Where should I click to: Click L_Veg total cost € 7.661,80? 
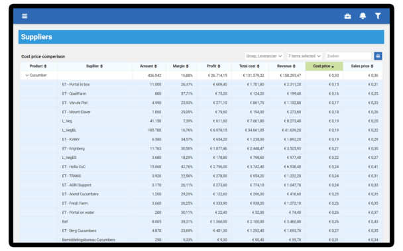(x=255, y=121)
